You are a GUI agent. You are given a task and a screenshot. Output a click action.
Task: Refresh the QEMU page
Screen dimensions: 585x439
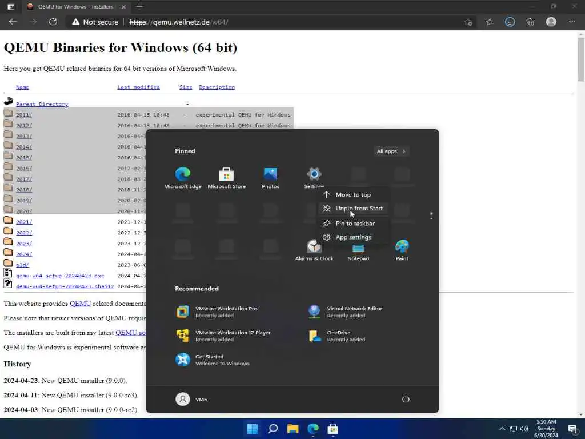53,22
